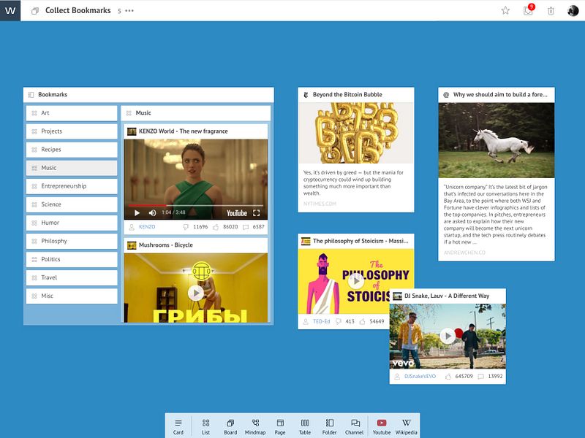This screenshot has height=438, width=585.
Task: Open the unicorn article card title
Action: click(500, 95)
